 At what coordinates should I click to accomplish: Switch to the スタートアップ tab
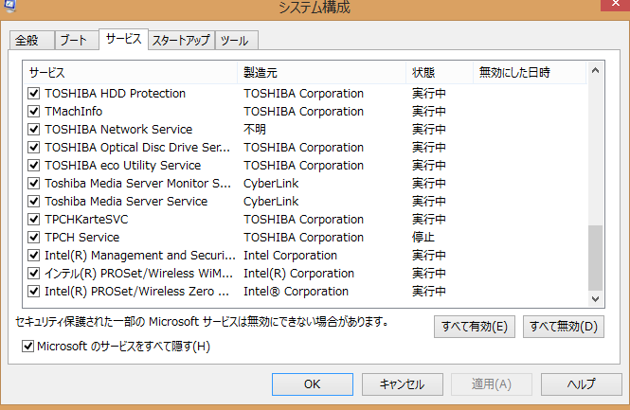pyautogui.click(x=182, y=41)
